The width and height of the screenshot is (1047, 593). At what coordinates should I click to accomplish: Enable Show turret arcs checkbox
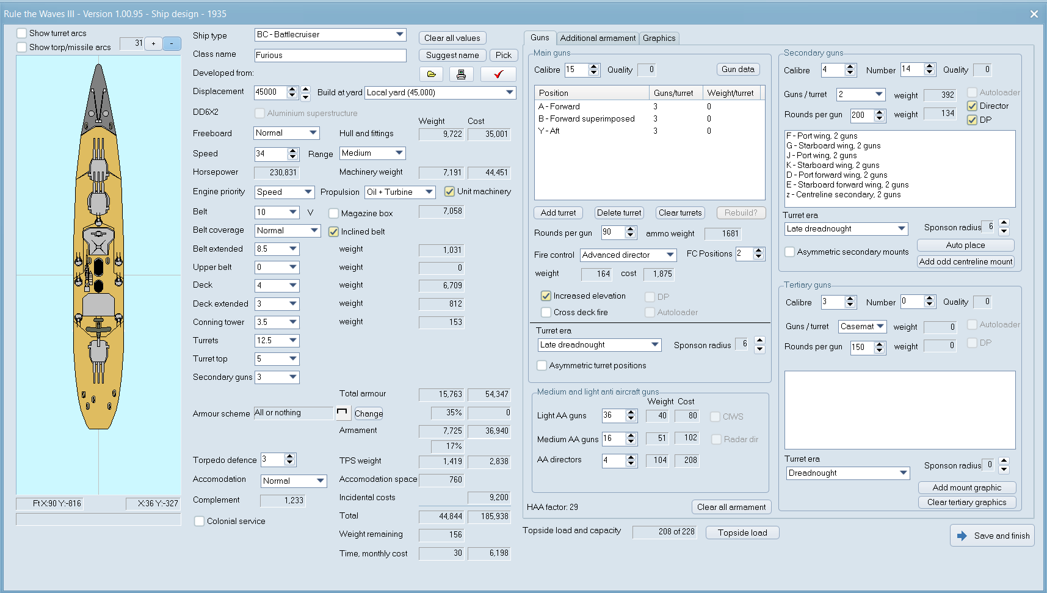tap(22, 33)
